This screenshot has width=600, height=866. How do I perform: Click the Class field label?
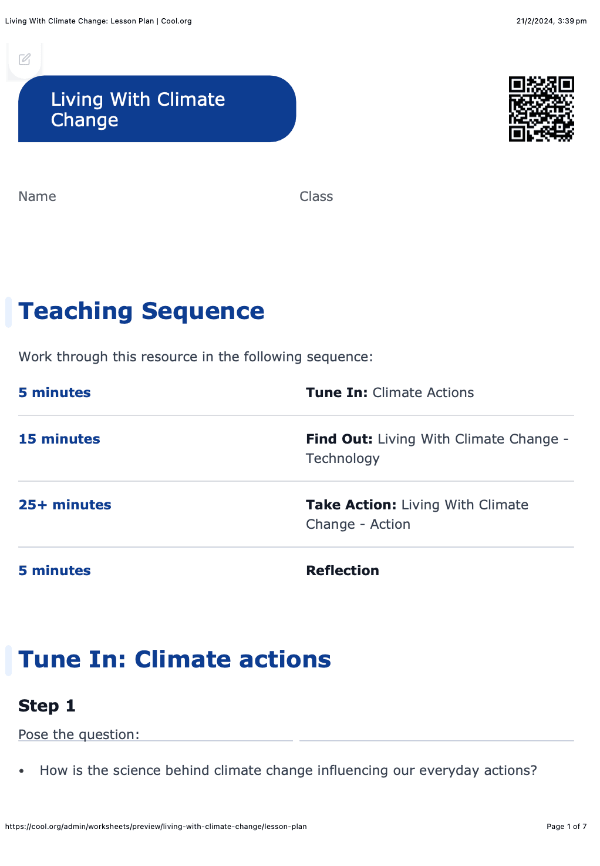(x=316, y=196)
